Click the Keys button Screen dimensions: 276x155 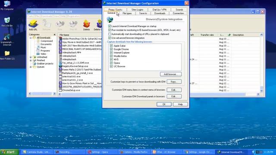click(174, 82)
